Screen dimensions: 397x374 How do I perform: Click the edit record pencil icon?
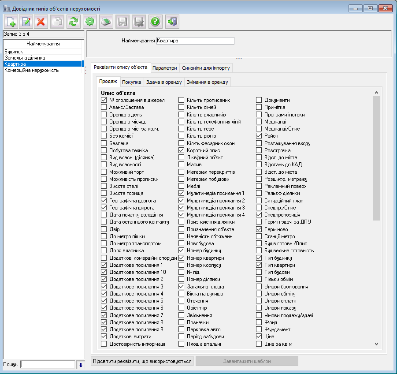pyautogui.click(x=26, y=22)
